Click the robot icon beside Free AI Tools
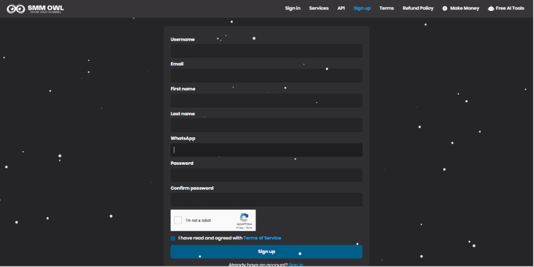The image size is (534, 267). point(491,8)
